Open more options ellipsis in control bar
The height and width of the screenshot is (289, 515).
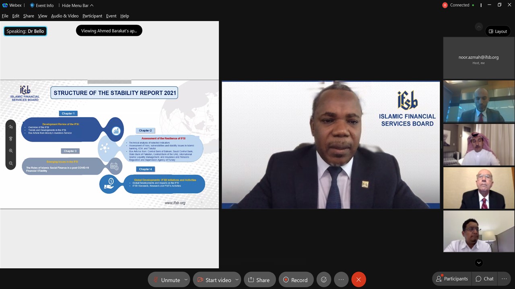[341, 280]
